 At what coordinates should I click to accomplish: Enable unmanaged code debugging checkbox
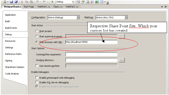pos(37,77)
